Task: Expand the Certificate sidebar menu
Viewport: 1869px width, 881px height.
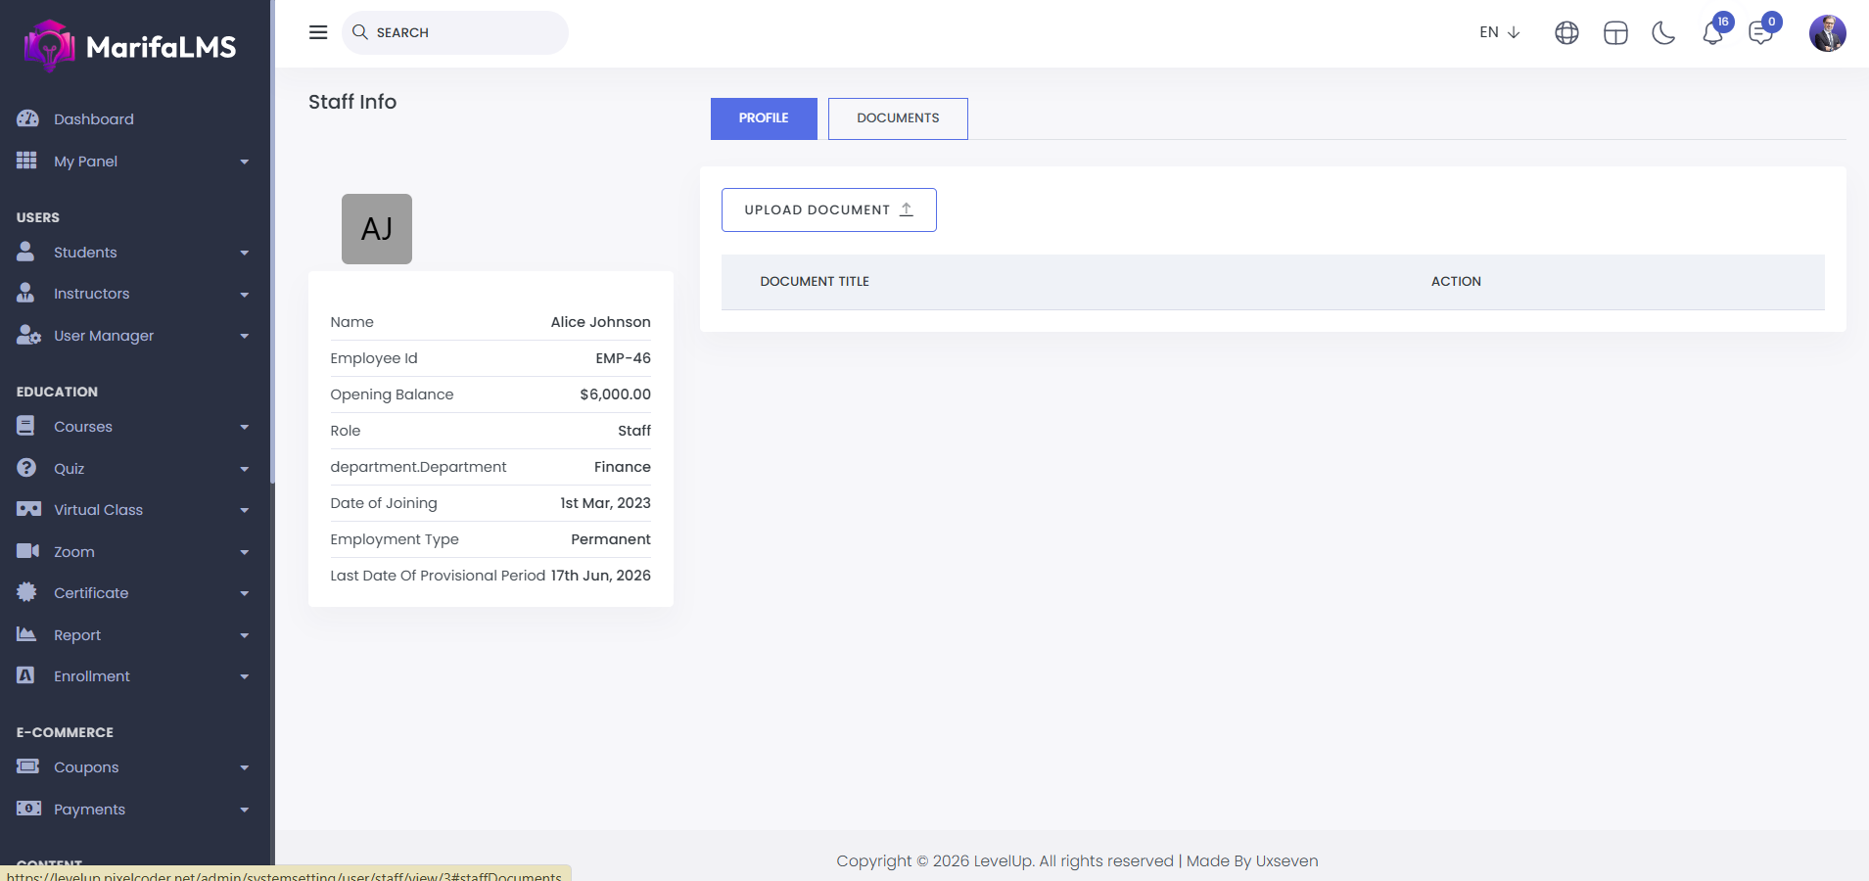Action: (x=132, y=593)
